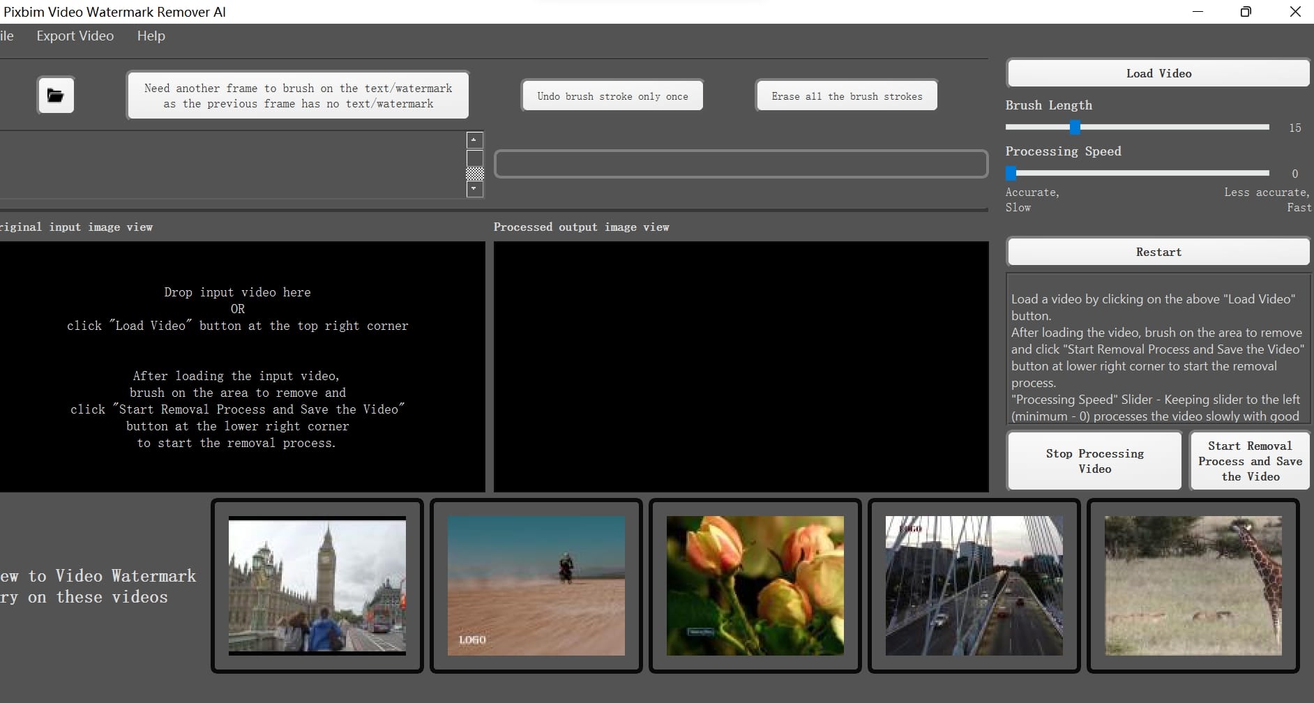Screen dimensions: 1314x703
Task: Click the instructions text box under Restart
Action: click(1158, 349)
